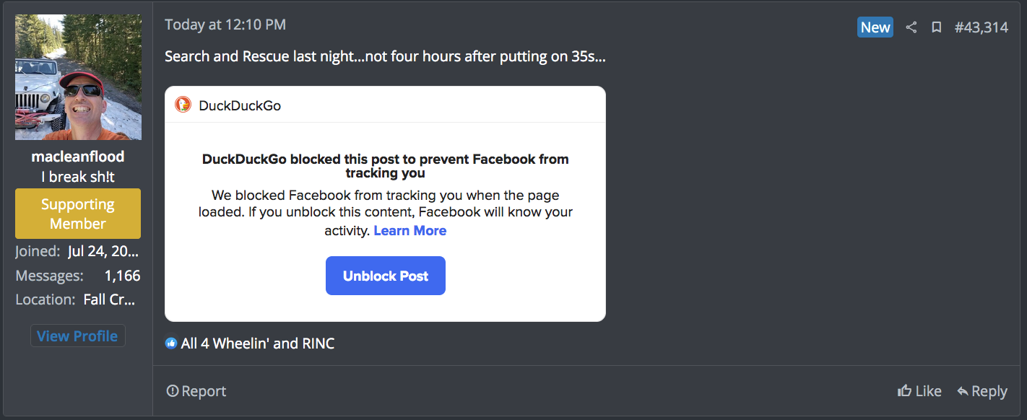Click the DuckDuckGo logo
This screenshot has height=420, width=1027.
pos(183,104)
